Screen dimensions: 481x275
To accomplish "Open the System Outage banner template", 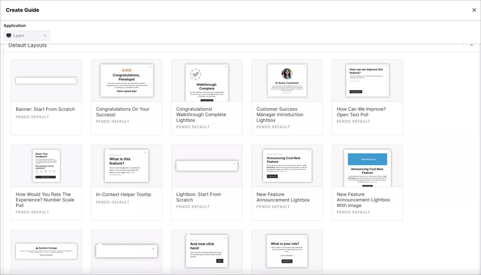I will point(46,251).
